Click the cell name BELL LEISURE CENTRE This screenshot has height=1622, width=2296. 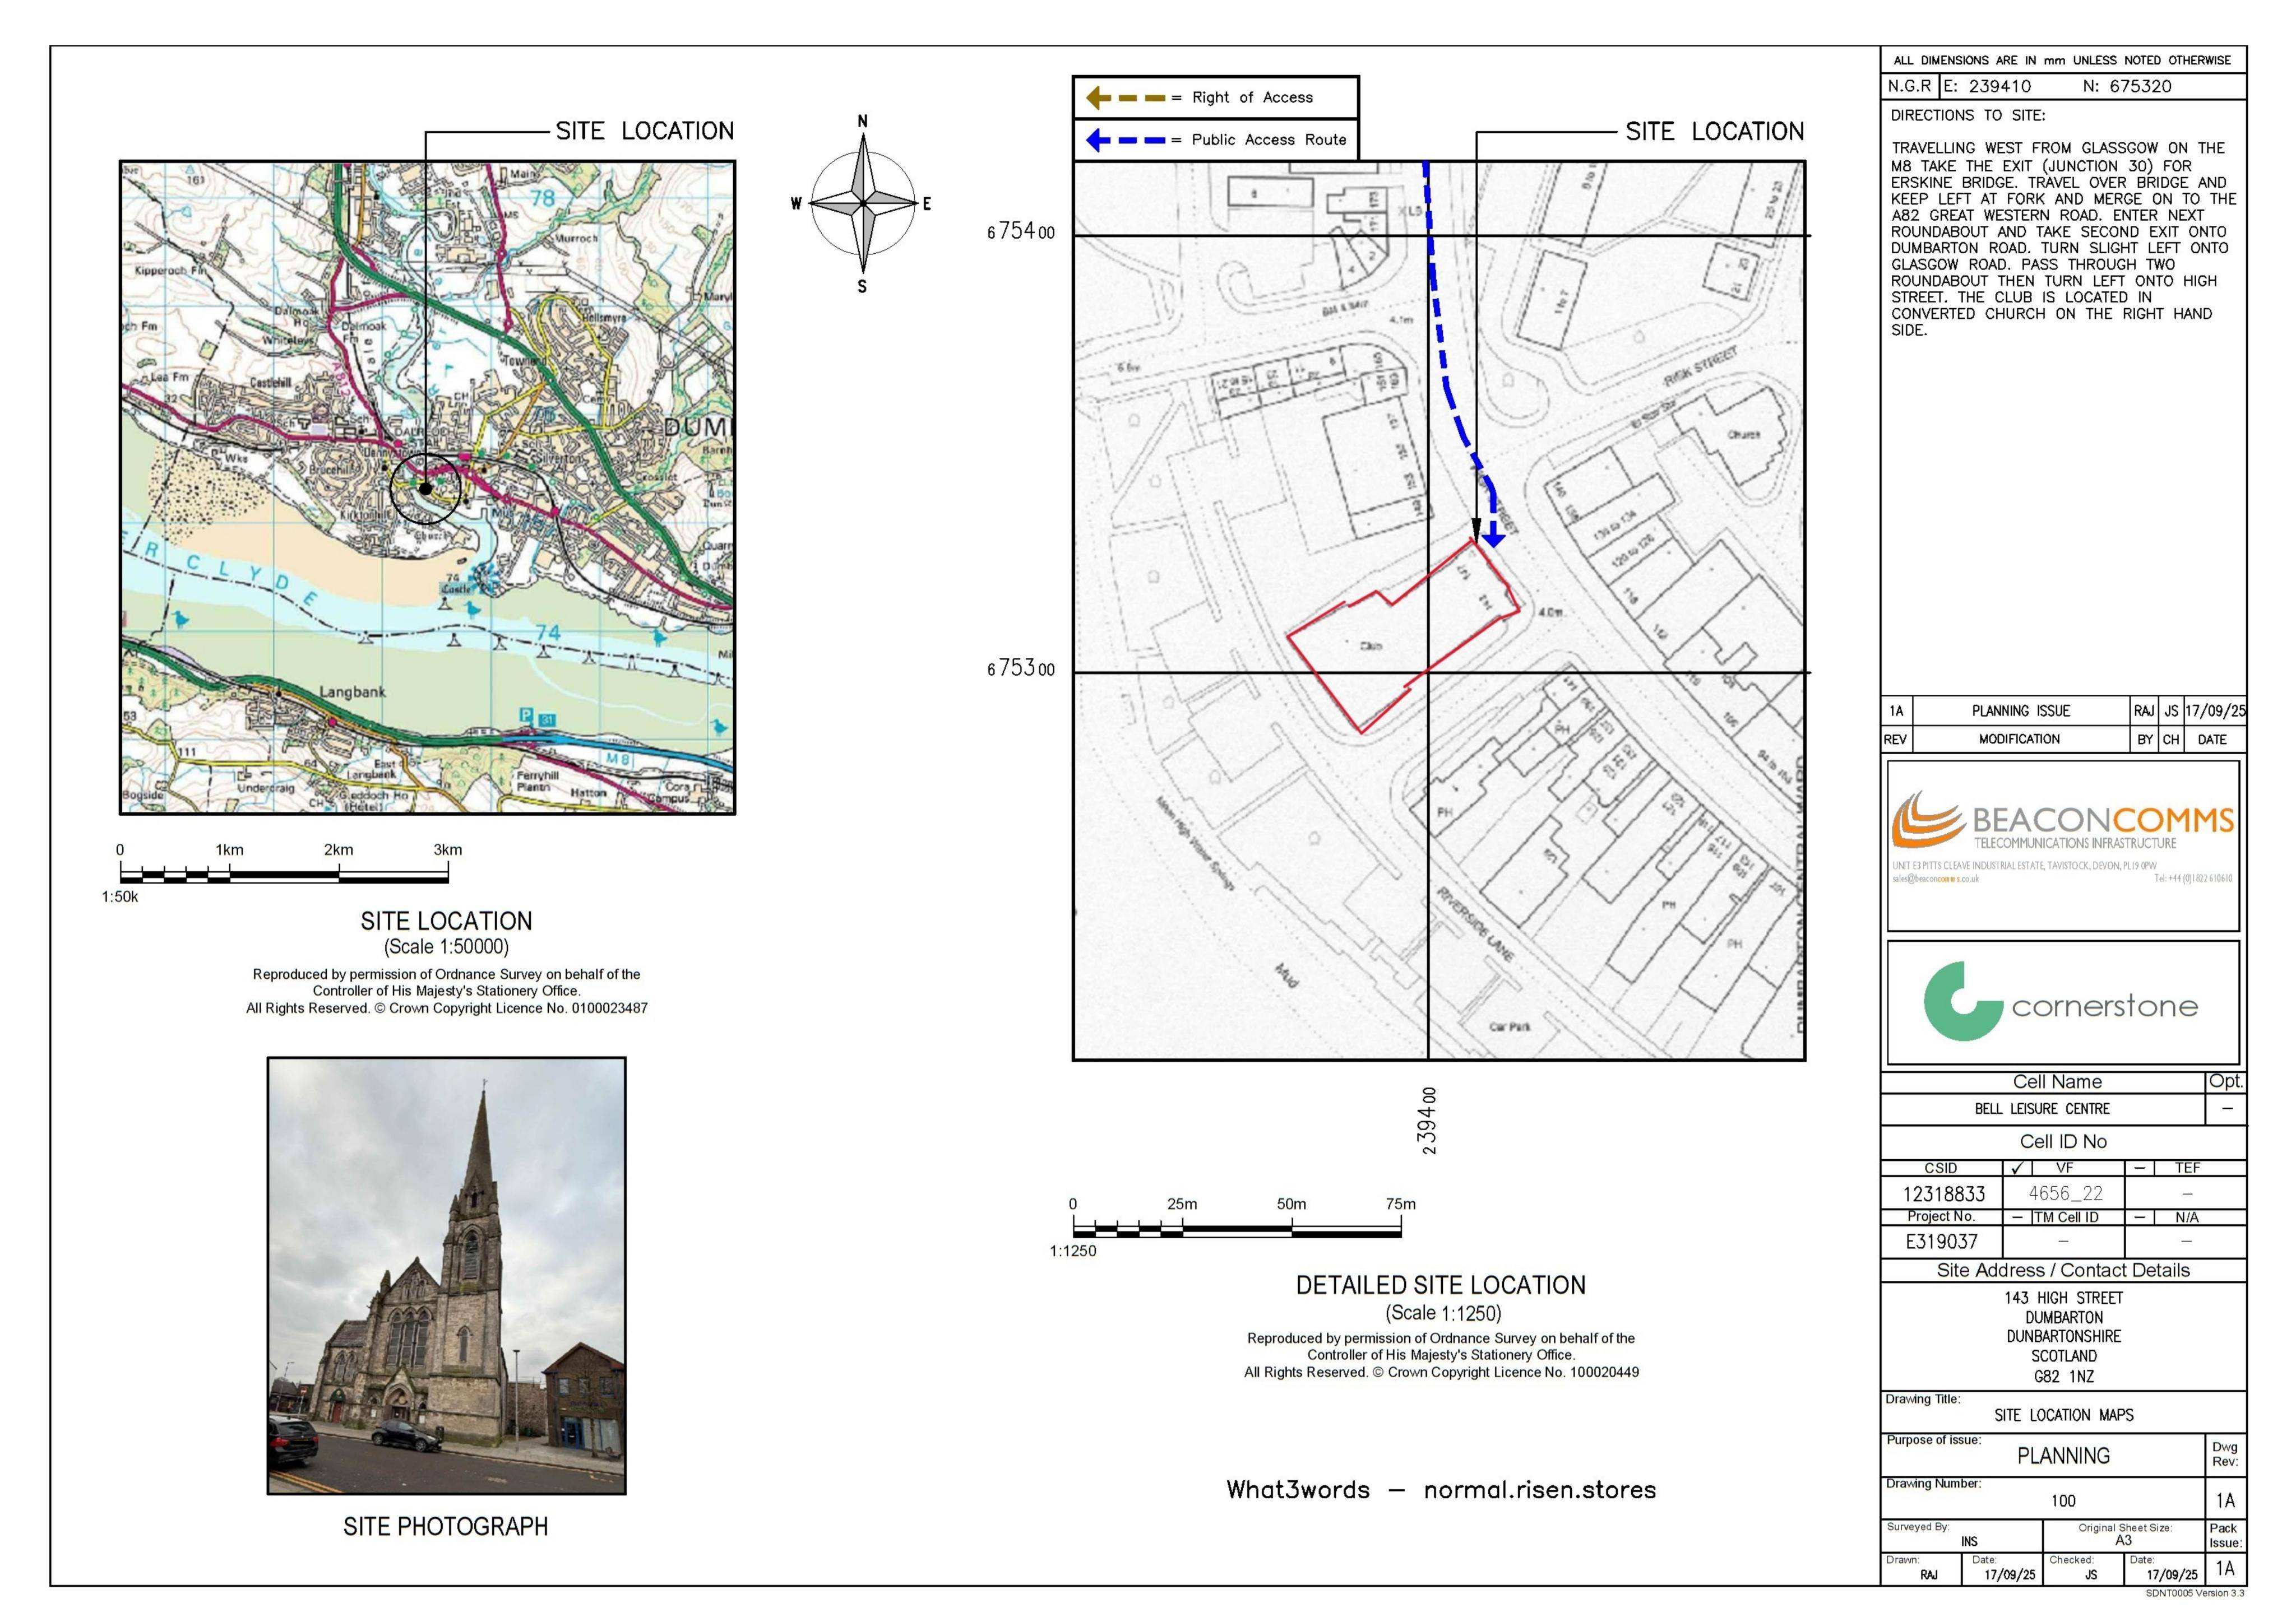pos(2042,1109)
